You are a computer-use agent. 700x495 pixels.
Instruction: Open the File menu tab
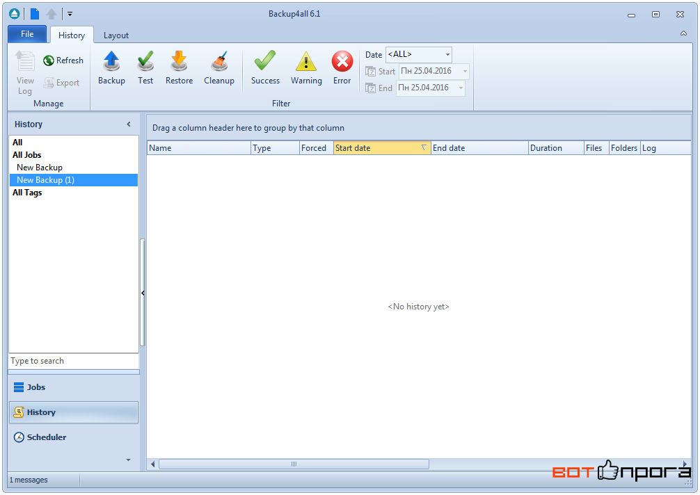[27, 34]
